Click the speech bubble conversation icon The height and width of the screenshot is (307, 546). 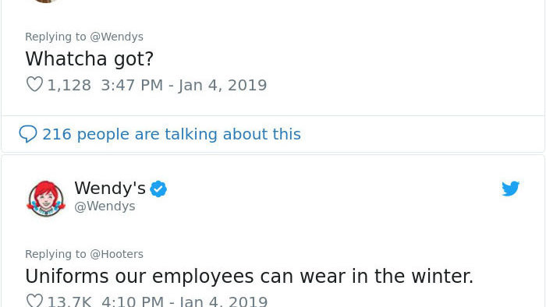tap(28, 134)
